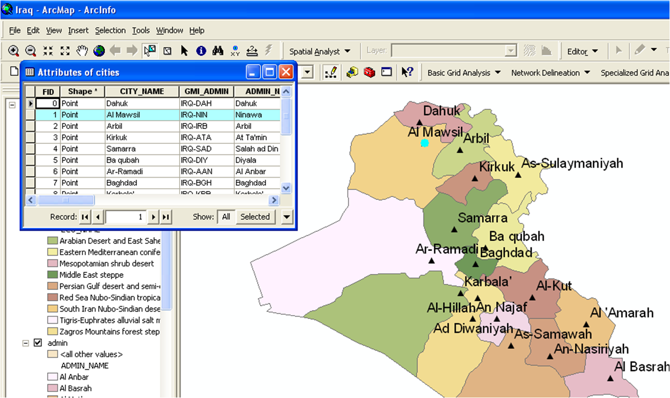Open the Insert menu
The height and width of the screenshot is (398, 670).
point(78,30)
